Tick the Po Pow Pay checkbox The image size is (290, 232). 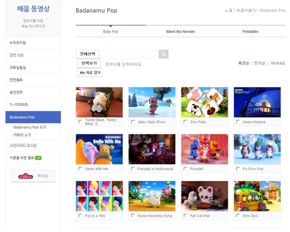click(x=238, y=168)
